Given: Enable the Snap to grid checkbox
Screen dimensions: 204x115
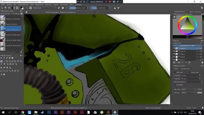Looking at the screenshot, I should (x=190, y=72).
